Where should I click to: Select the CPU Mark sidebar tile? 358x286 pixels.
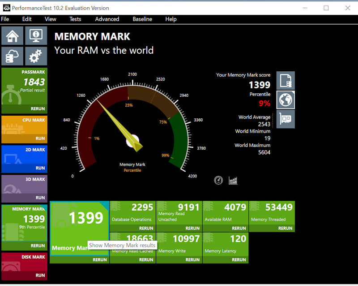(x=25, y=125)
